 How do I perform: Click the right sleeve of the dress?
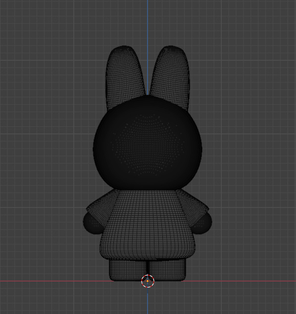[193, 207]
